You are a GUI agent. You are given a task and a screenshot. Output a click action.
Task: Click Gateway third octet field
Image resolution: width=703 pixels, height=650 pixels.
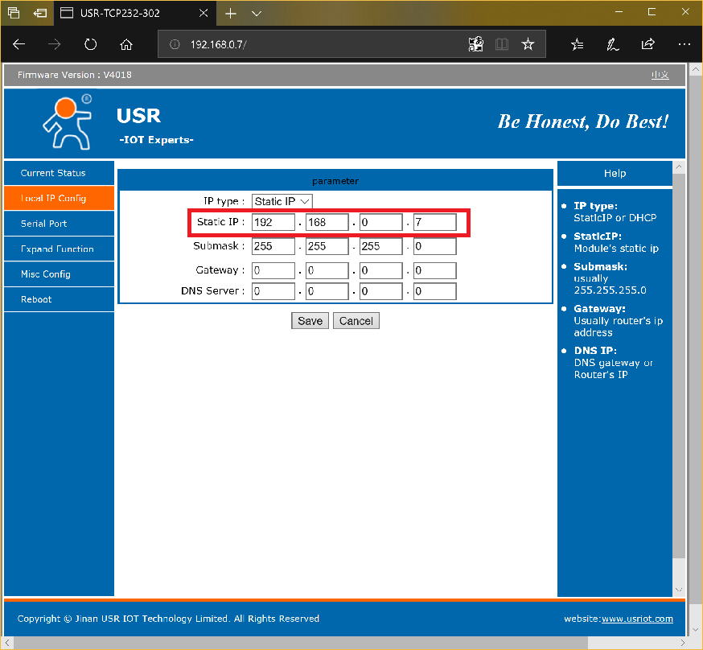[x=380, y=270]
